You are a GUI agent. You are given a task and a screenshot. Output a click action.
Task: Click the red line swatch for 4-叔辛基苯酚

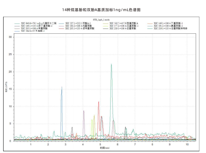pos(61,29)
